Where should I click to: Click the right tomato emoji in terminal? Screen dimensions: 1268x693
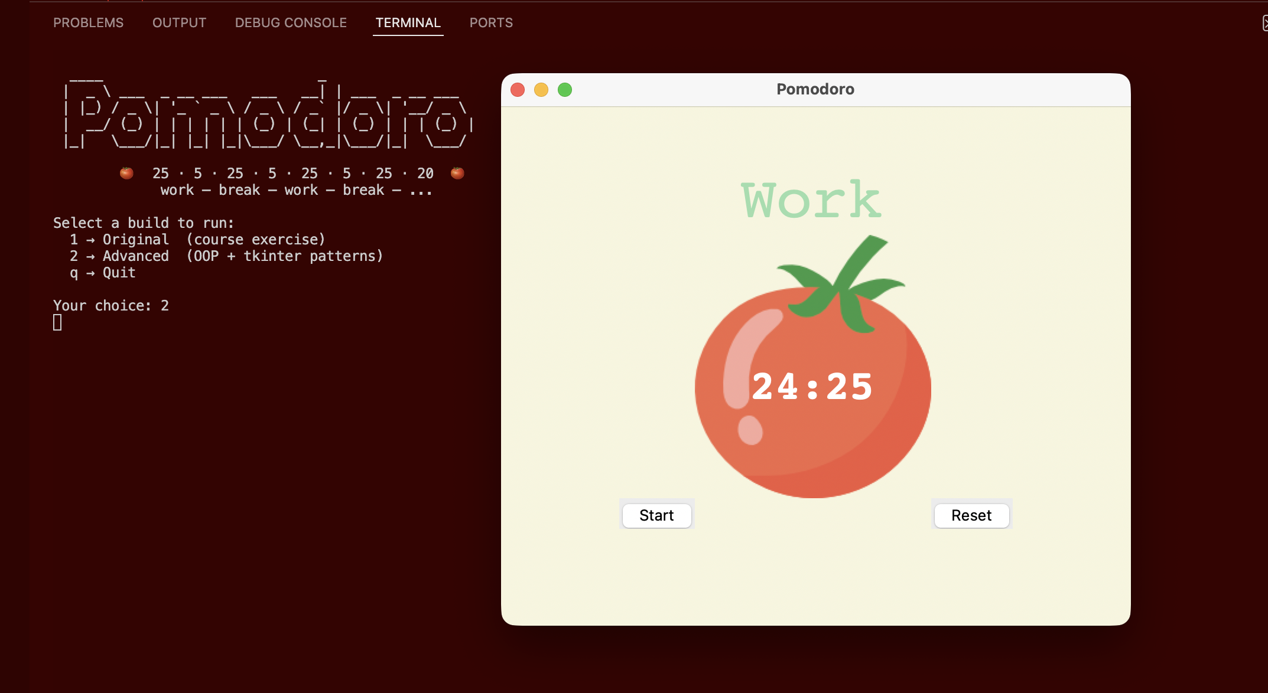(x=457, y=173)
